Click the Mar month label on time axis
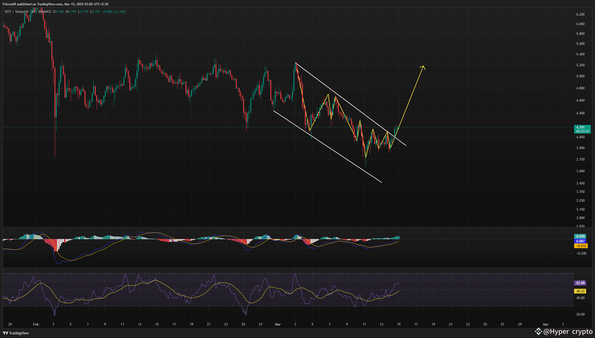The width and height of the screenshot is (595, 338). coord(278,324)
